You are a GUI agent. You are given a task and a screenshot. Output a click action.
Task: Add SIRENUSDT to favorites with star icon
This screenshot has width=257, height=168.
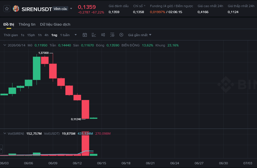(x=7, y=9)
